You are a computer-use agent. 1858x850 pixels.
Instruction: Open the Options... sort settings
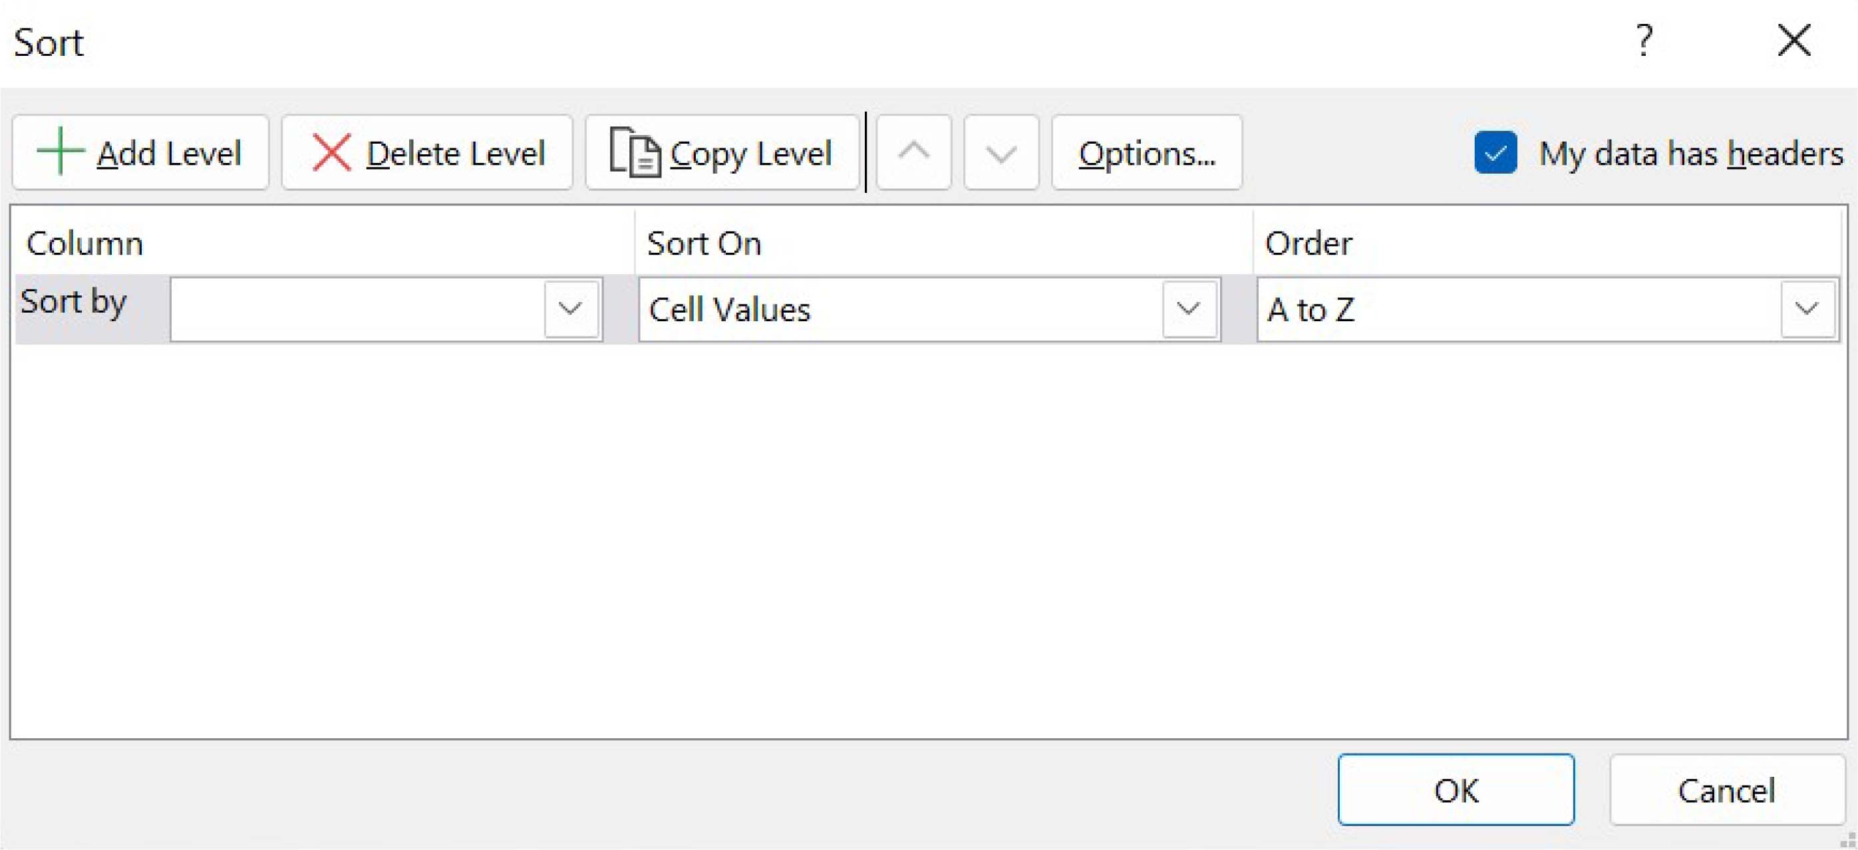point(1146,153)
